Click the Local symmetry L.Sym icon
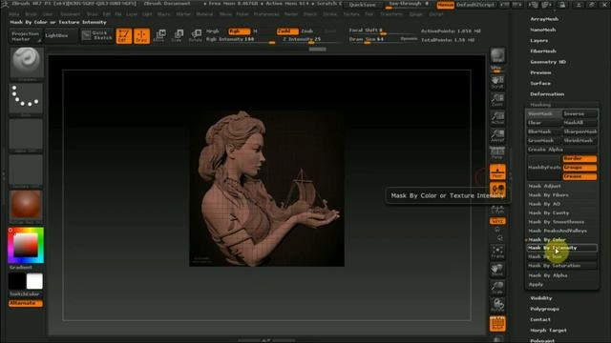This screenshot has width=611, height=343. coord(497,210)
